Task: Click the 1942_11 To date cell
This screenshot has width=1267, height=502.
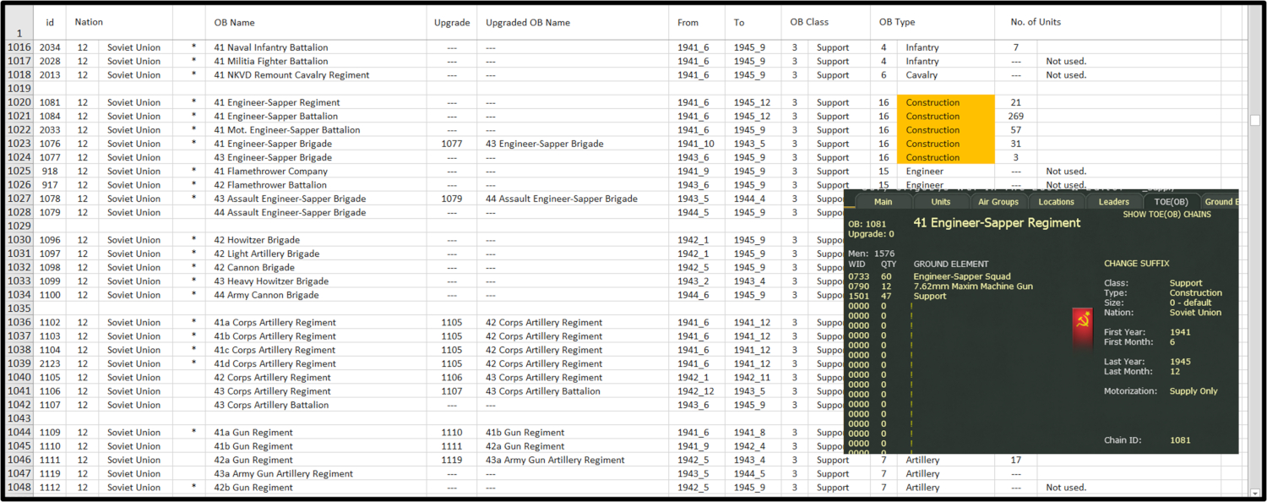Action: (753, 378)
